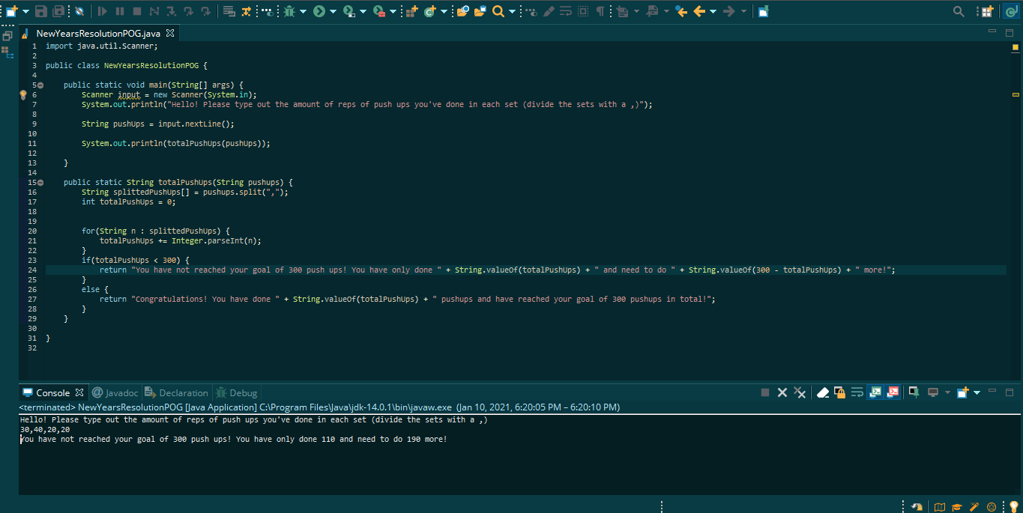This screenshot has height=513, width=1023.
Task: Click console line reading 30,40,20,20
Action: click(45, 430)
